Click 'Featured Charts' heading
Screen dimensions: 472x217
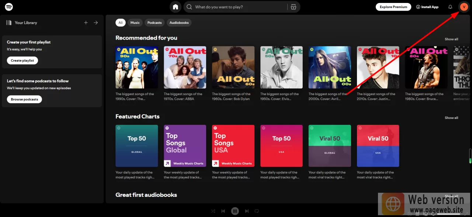point(138,116)
